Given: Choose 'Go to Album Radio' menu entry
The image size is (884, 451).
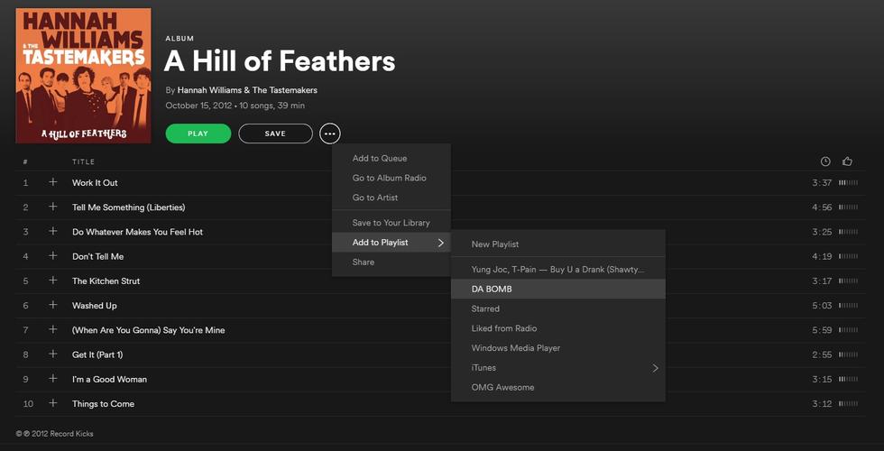Looking at the screenshot, I should pos(390,178).
